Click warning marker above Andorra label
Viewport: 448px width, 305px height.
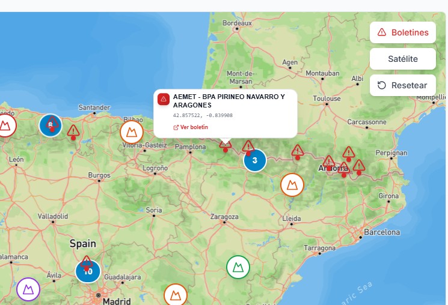(x=349, y=154)
